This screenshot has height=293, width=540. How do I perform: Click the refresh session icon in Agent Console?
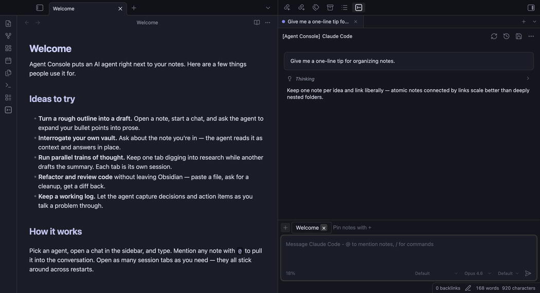coord(494,36)
